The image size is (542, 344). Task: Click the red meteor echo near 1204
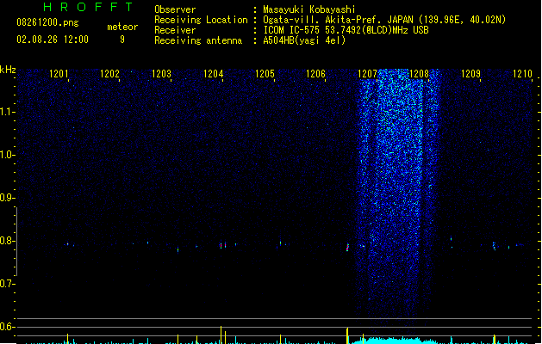click(223, 245)
